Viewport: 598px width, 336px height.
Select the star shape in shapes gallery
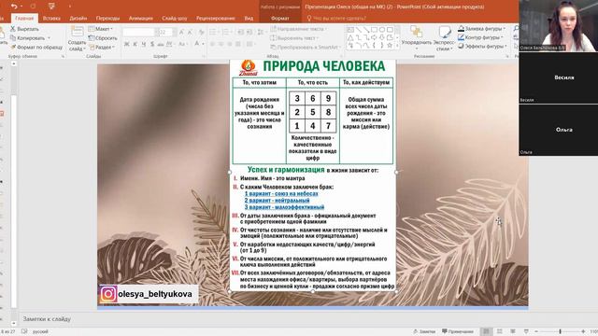(390, 46)
